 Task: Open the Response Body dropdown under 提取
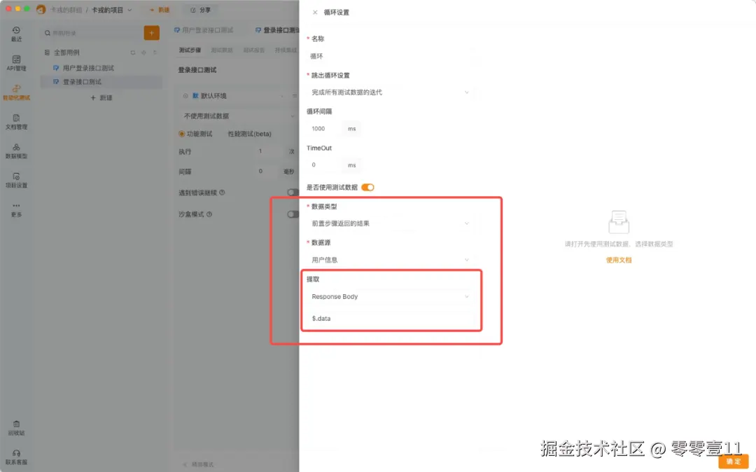click(390, 296)
